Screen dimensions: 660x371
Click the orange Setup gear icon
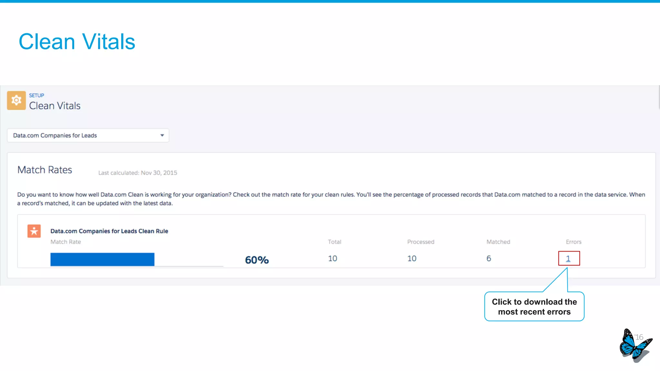[16, 100]
